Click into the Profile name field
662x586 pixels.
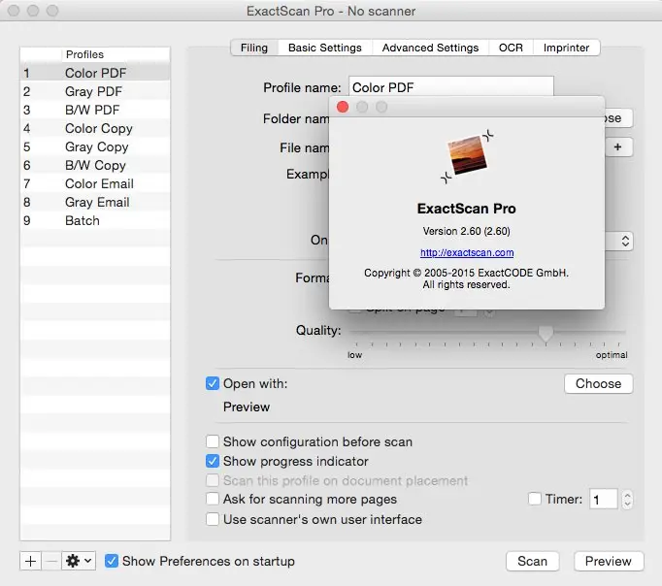[451, 86]
